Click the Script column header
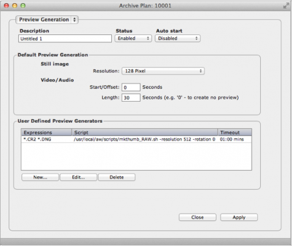Image resolution: width=292 pixels, height=246 pixels. 144,133
